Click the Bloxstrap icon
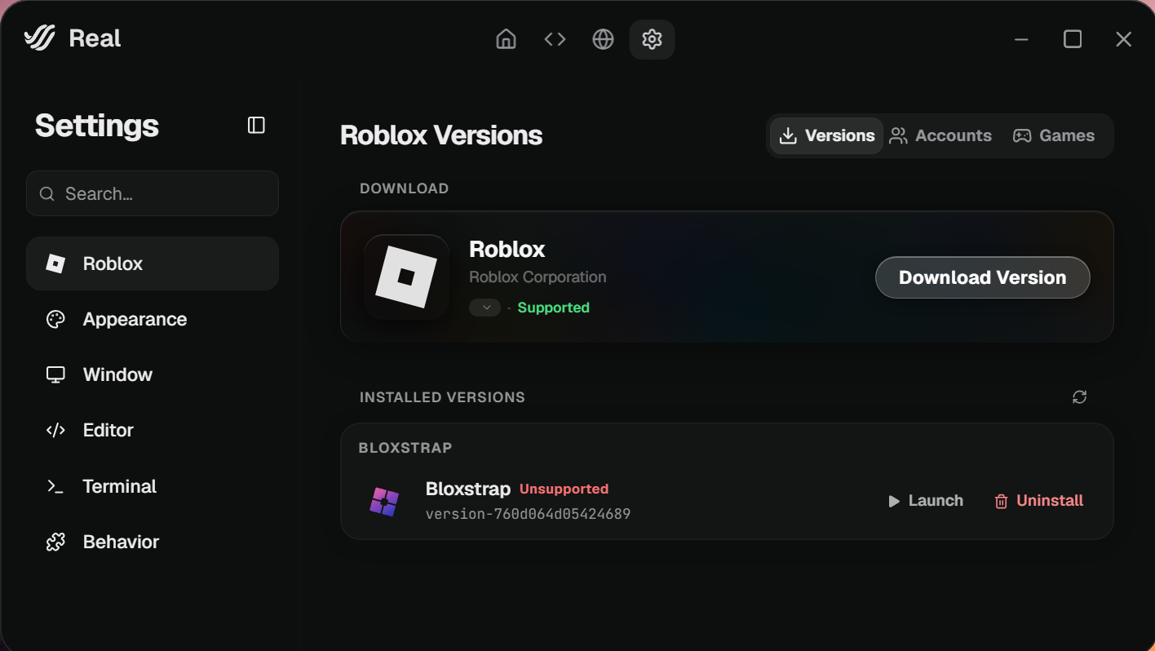 pos(384,501)
